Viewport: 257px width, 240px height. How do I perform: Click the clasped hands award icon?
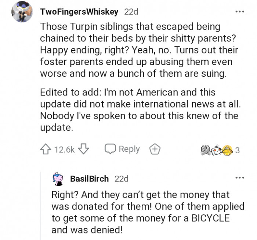tap(205, 150)
